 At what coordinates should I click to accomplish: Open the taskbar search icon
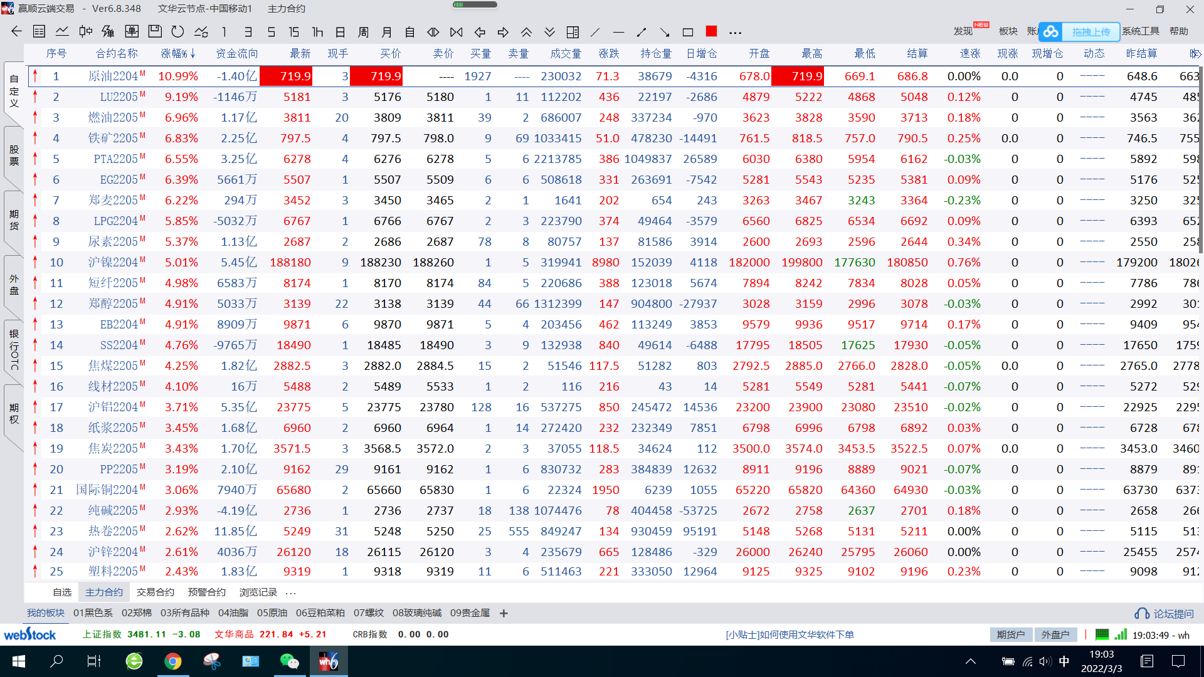(x=56, y=661)
